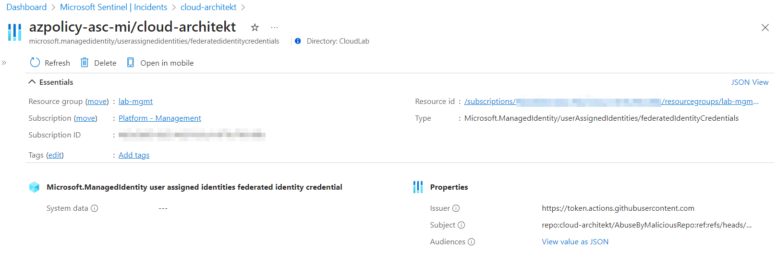This screenshot has width=777, height=274.
Task: Open Microsoft Sentinel | Incidents breadcrumb
Action: click(113, 7)
